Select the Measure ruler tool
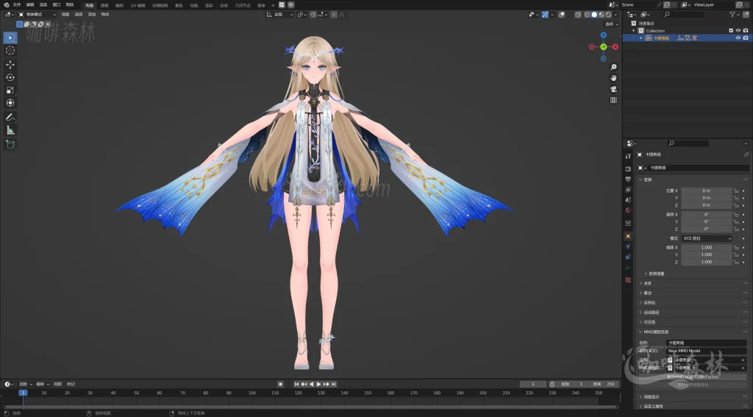 (x=10, y=130)
